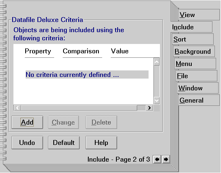Click horizontal scrollbar left arrow
The height and width of the screenshot is (173, 221).
point(18,108)
